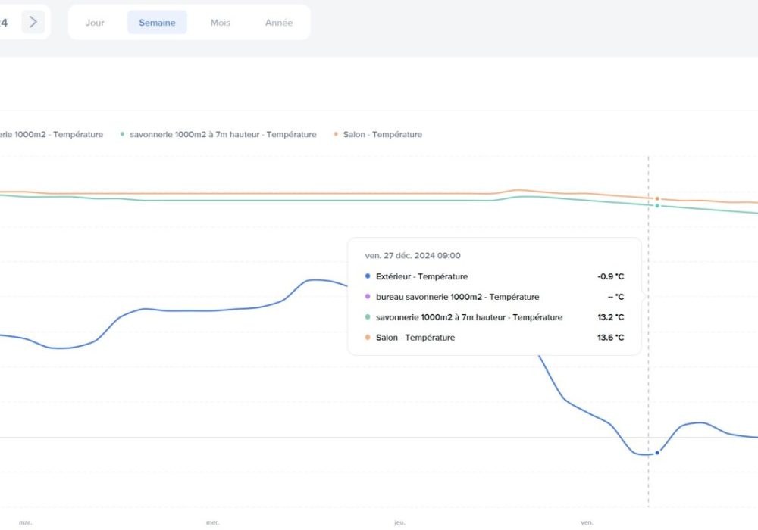The width and height of the screenshot is (758, 530).
Task: Click the green data point on savonnerie line
Action: 657,206
